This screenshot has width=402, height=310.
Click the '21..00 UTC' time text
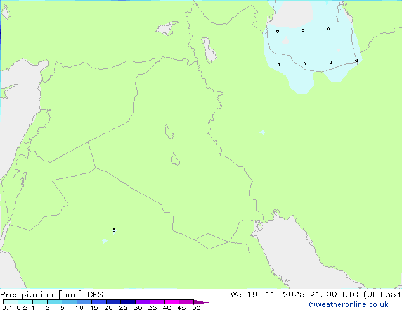pos(334,295)
